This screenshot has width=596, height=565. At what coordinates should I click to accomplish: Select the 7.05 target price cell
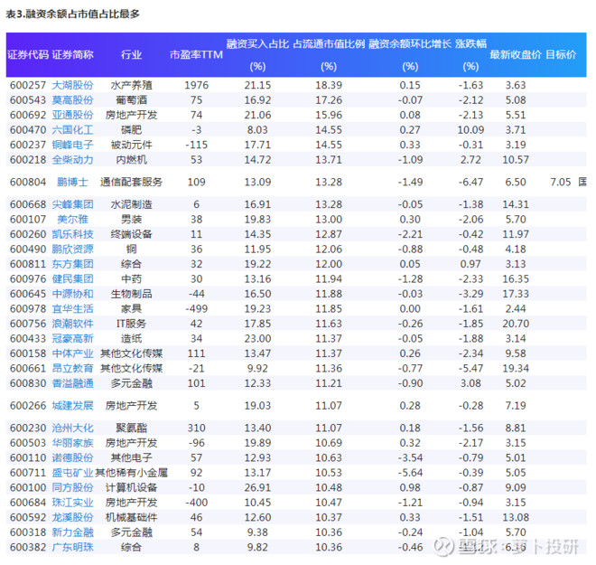[x=561, y=182]
